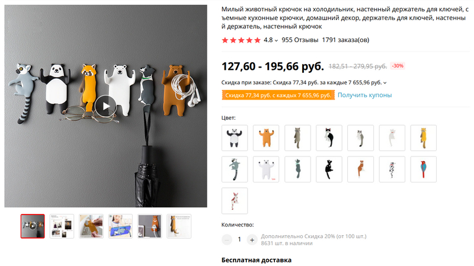Image resolution: width=474 pixels, height=266 pixels.
Task: Open the 955 Отзывы reviews link
Action: pyautogui.click(x=300, y=40)
